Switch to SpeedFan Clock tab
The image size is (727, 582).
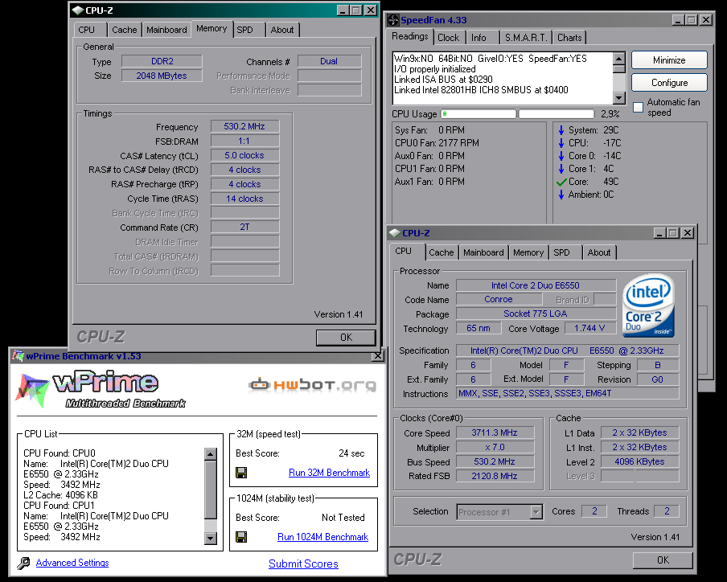point(449,38)
